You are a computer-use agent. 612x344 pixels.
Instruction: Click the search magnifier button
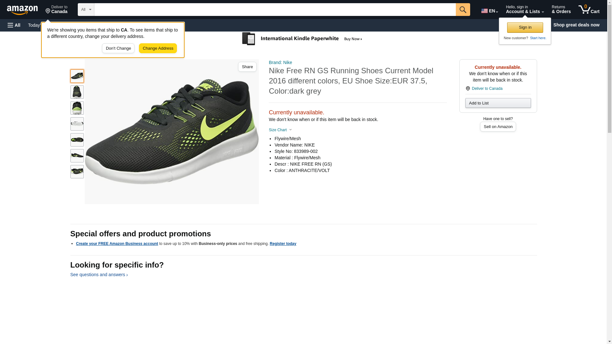[x=463, y=10]
